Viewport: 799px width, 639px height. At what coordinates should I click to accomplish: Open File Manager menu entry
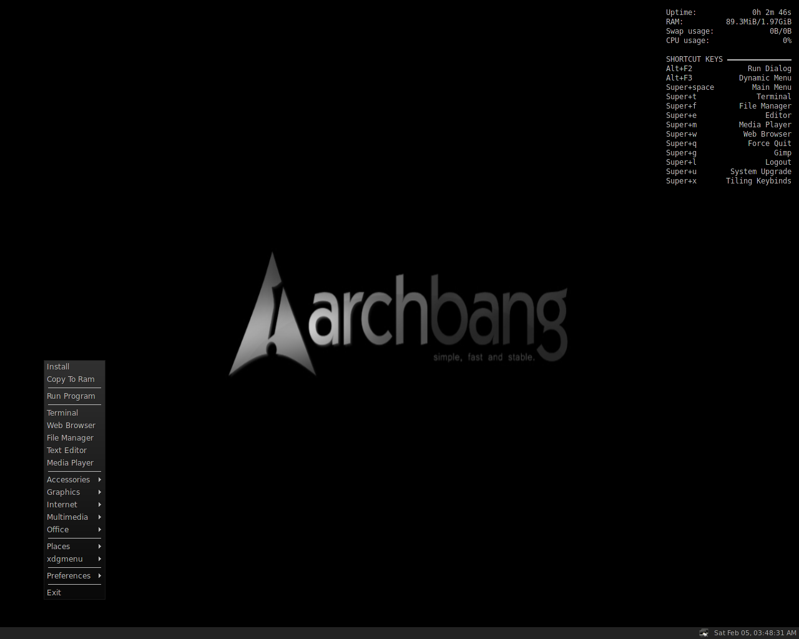(x=74, y=438)
